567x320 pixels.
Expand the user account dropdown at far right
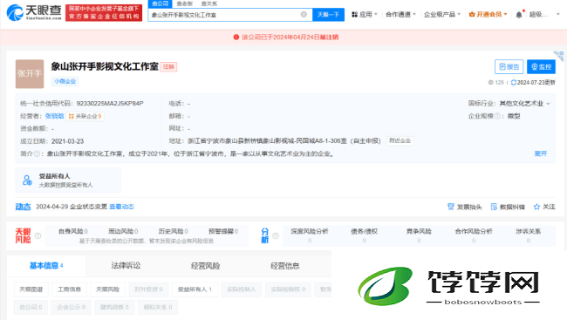pos(558,15)
